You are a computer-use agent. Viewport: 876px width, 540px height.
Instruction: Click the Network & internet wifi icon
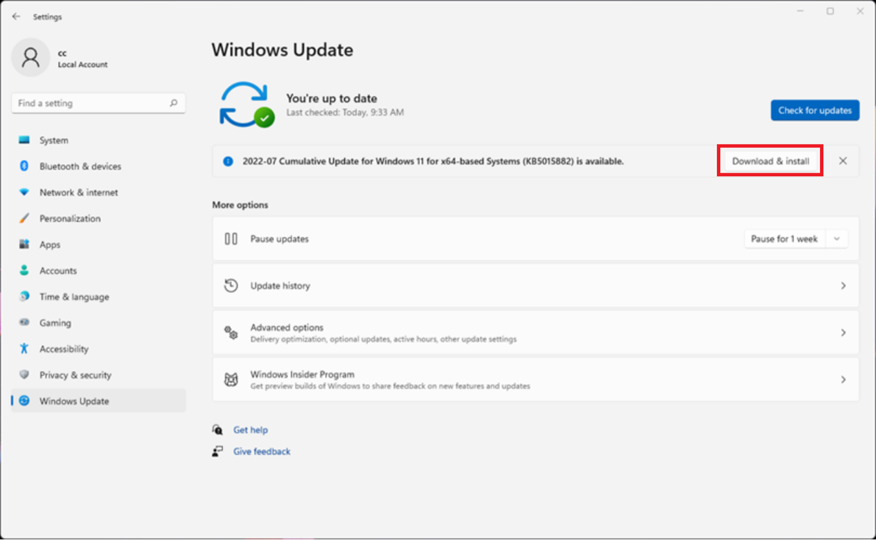(x=24, y=192)
